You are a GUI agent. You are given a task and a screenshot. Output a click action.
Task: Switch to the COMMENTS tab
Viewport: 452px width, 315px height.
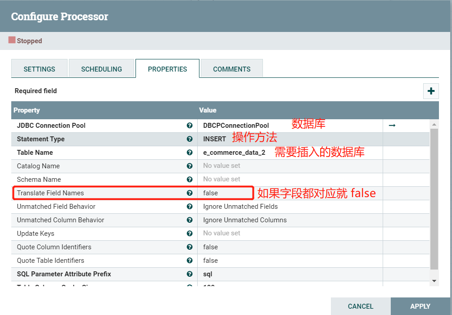231,69
